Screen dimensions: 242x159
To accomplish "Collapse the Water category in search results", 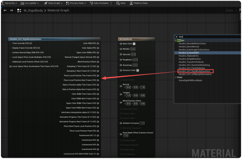I will click(176, 77).
